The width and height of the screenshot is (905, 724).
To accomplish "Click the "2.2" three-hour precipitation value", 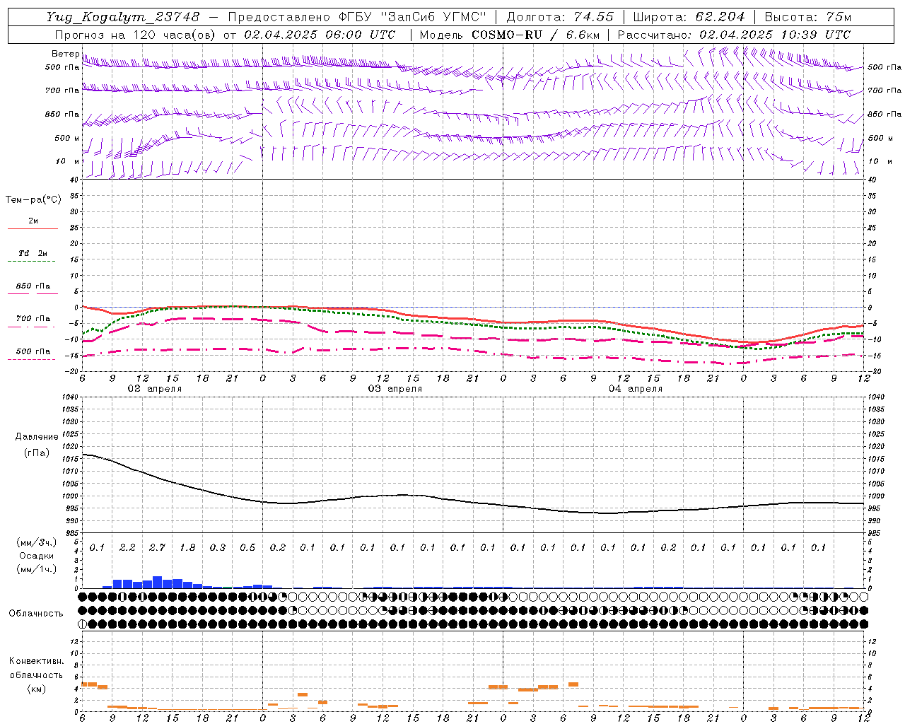I will coord(127,548).
